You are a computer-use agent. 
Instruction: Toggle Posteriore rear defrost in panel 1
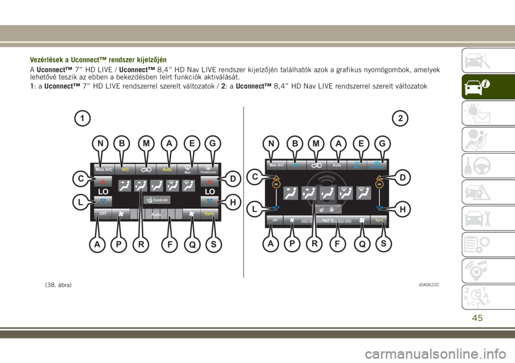208,170
